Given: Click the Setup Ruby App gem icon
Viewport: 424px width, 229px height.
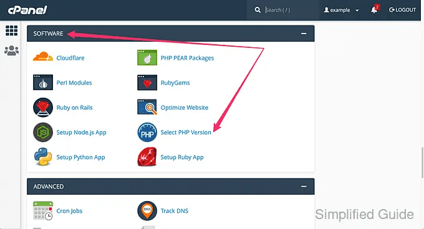Looking at the screenshot, I should [147, 157].
